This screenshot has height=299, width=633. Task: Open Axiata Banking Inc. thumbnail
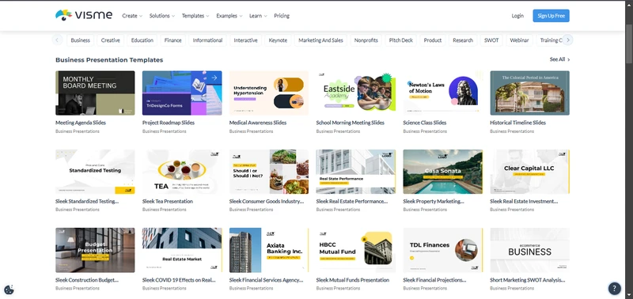[269, 250]
